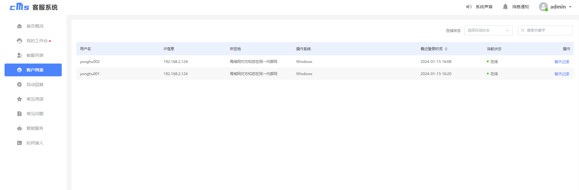The image size is (579, 190).
Task: Select the yonghu001 username cell
Action: [x=90, y=74]
